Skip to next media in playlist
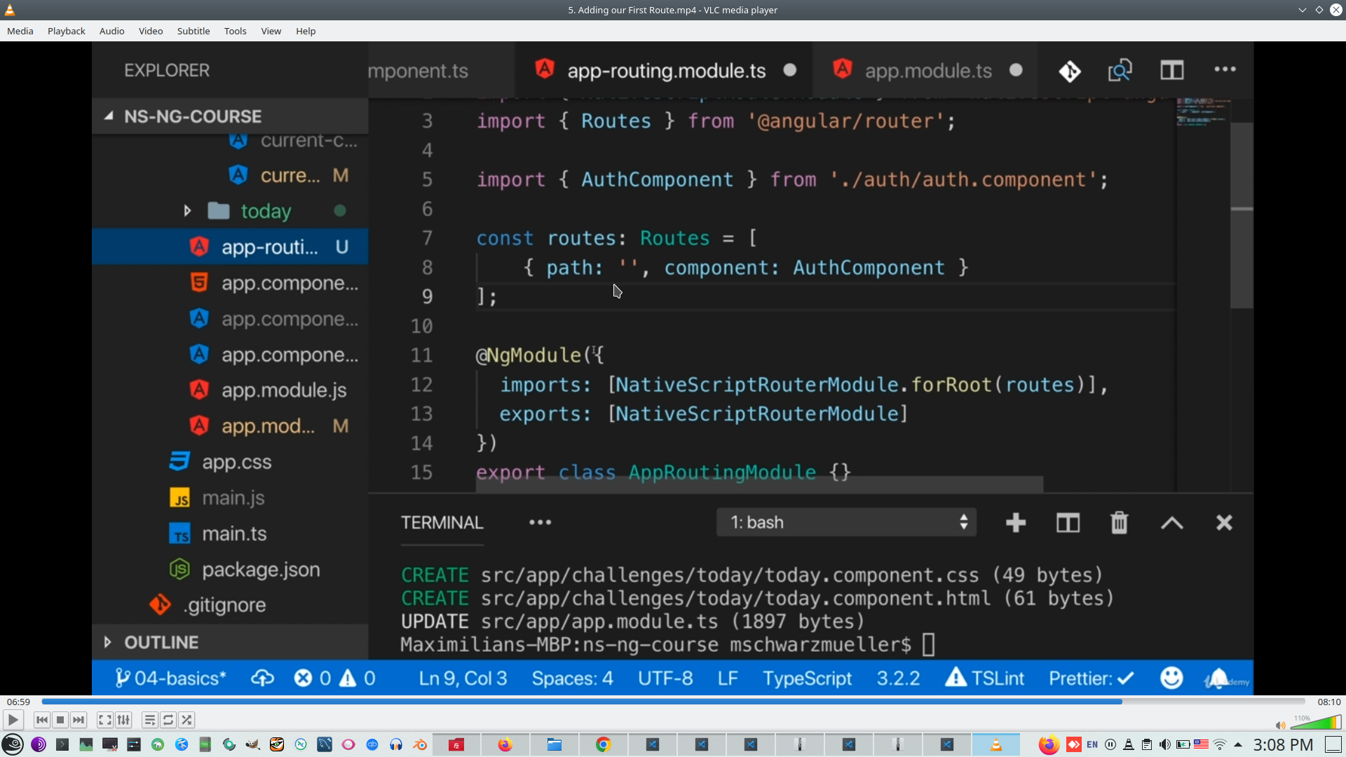This screenshot has width=1346, height=757. tap(79, 720)
